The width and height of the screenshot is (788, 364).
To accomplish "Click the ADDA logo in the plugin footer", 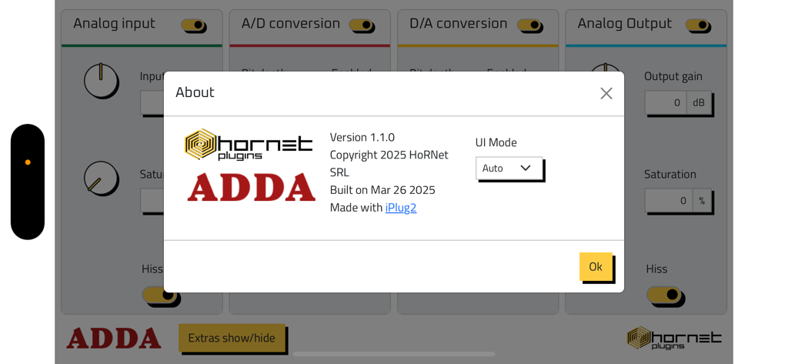I will click(114, 339).
